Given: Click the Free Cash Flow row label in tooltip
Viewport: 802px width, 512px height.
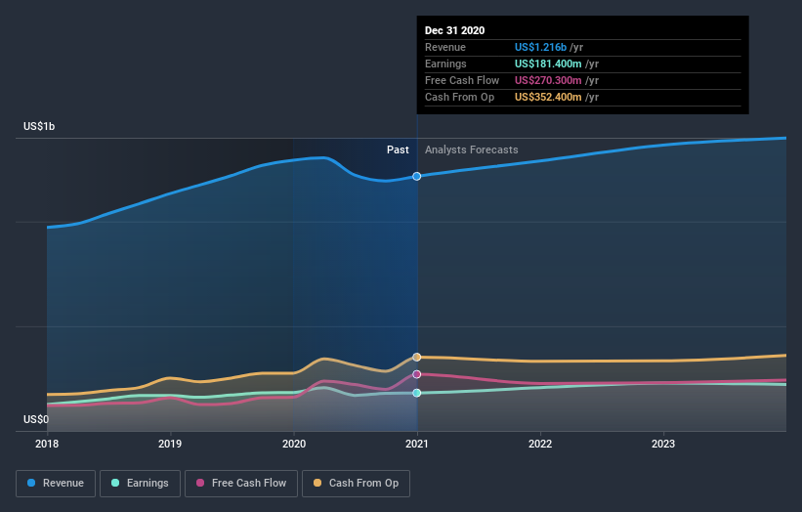Looking at the screenshot, I should pyautogui.click(x=462, y=80).
